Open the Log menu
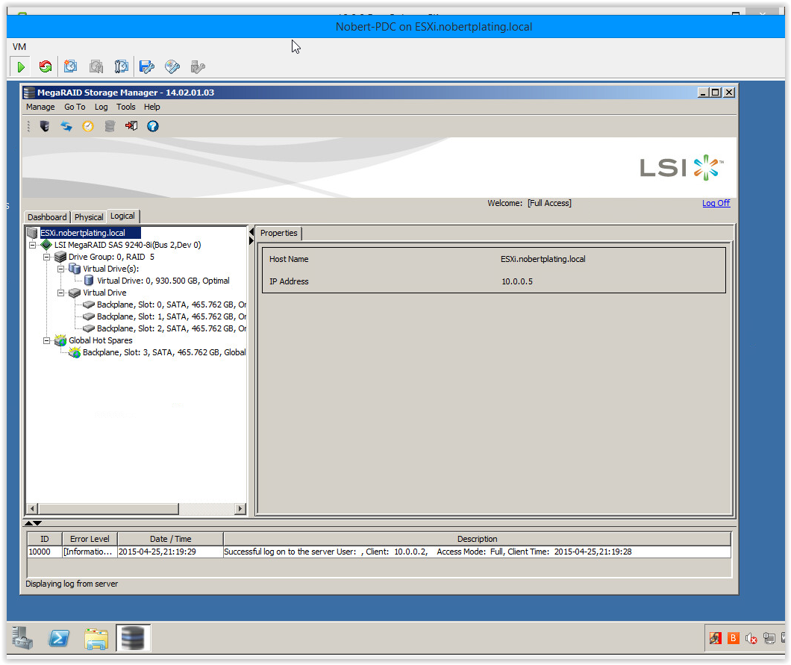791x665 pixels. 101,107
